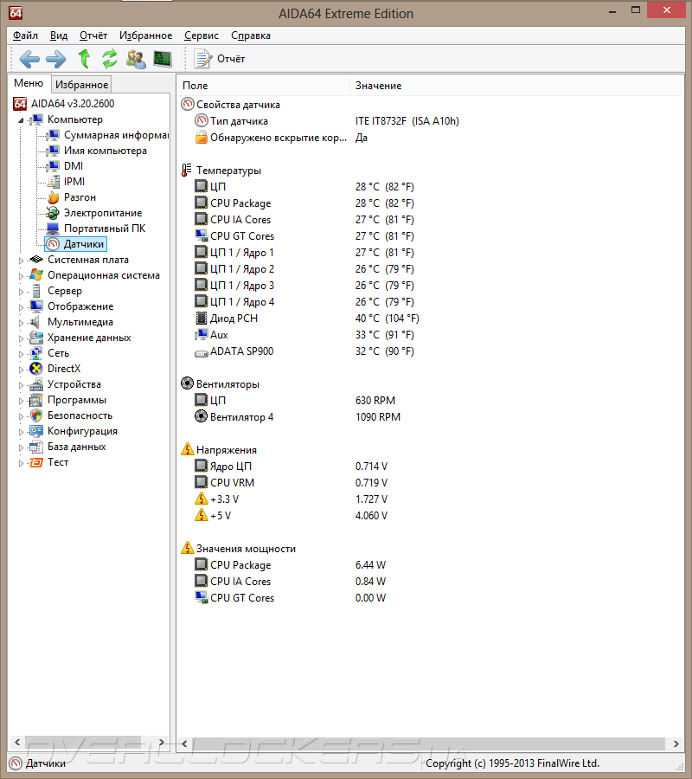Expand the Операционная система node
Image resolution: width=692 pixels, height=779 pixels.
click(x=21, y=276)
